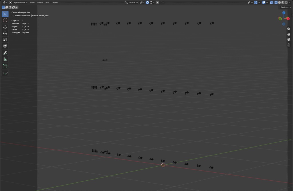Select the Select Box tool
This screenshot has height=191, width=293.
point(5,14)
